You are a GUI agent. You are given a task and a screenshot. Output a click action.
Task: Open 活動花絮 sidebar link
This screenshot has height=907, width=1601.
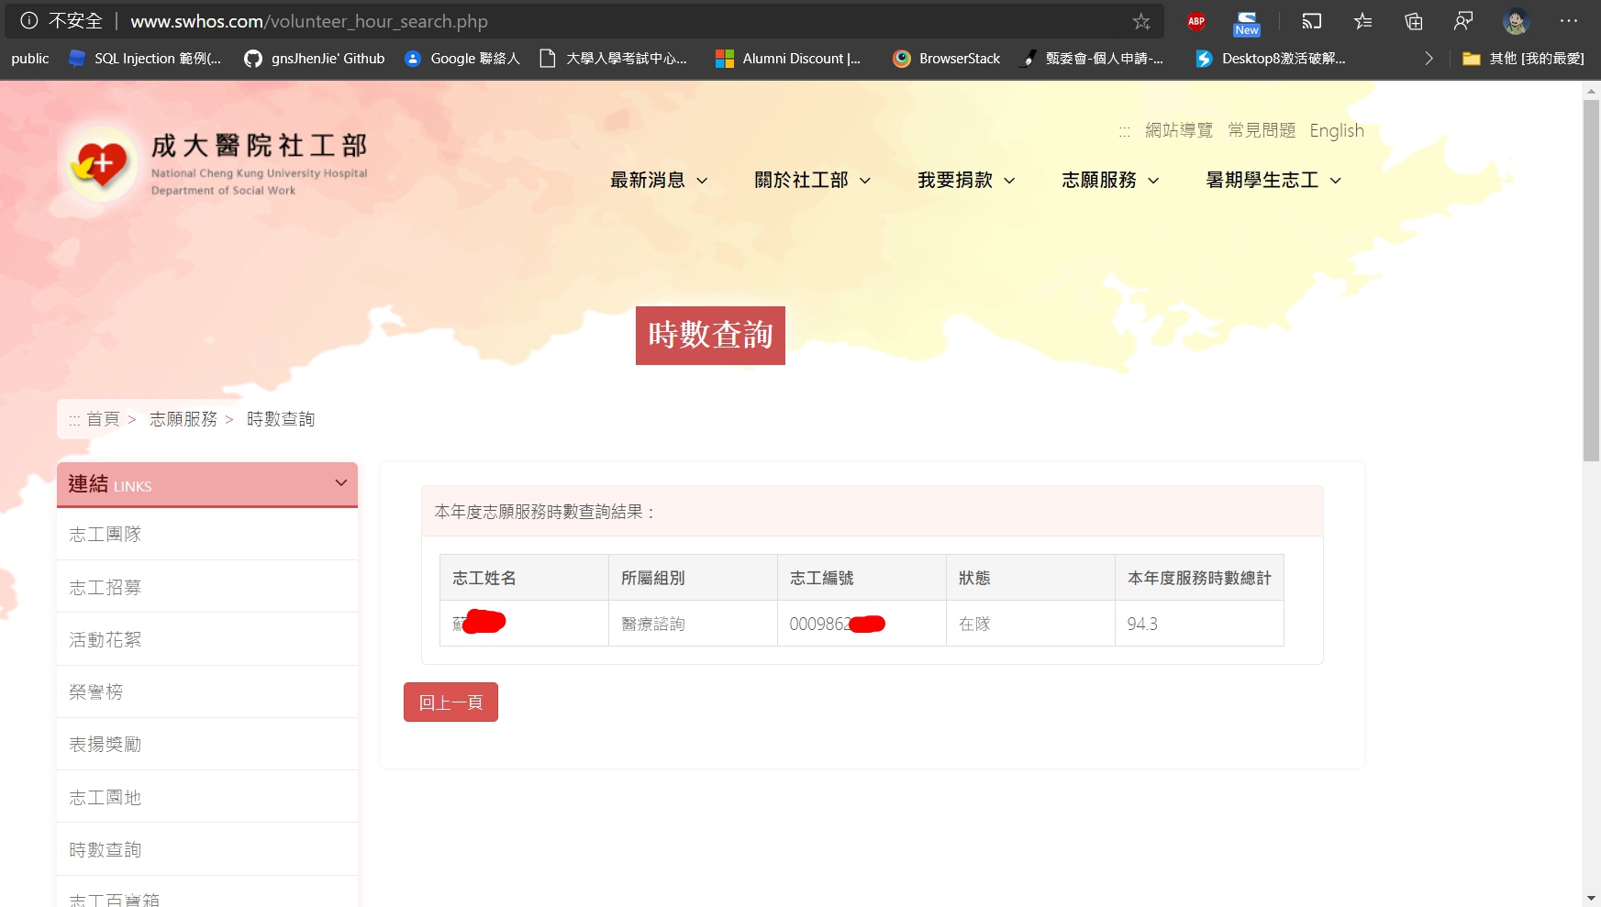pyautogui.click(x=207, y=639)
